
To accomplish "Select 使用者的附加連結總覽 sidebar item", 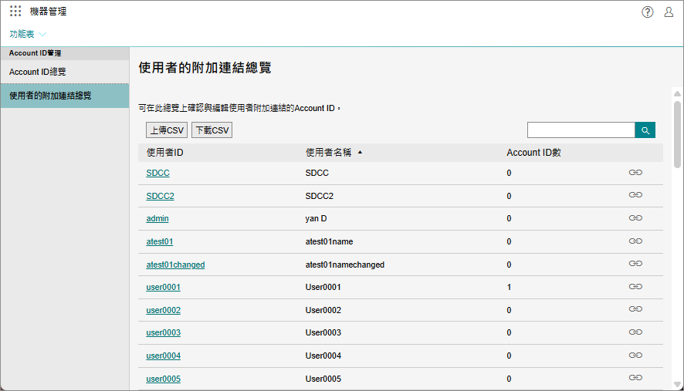I will pyautogui.click(x=50, y=96).
